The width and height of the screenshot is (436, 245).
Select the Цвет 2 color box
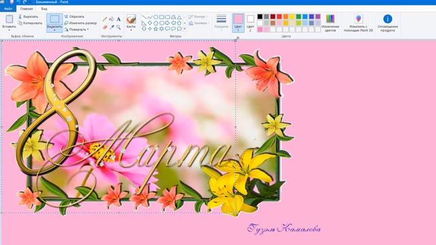250,22
